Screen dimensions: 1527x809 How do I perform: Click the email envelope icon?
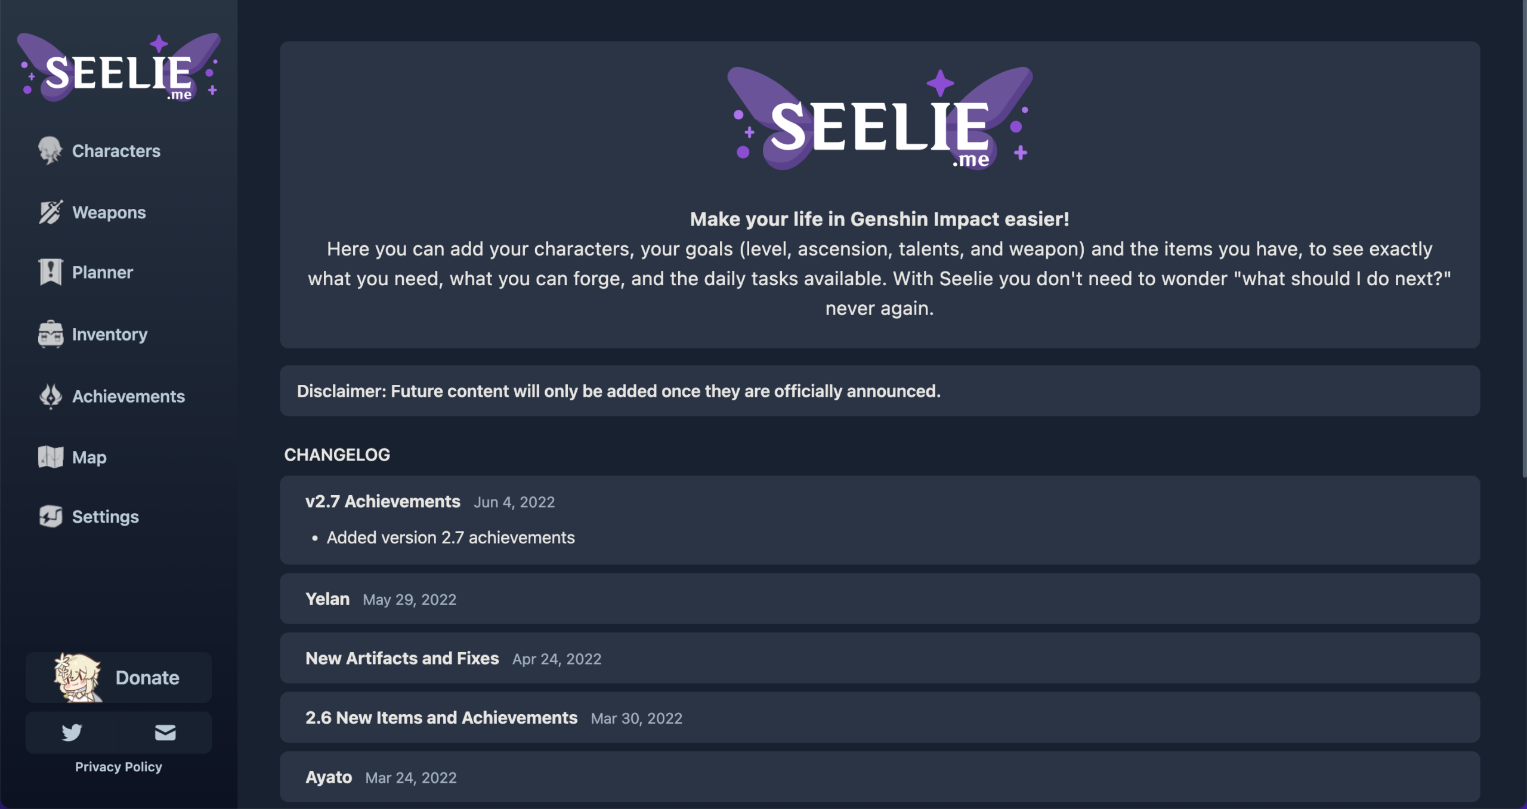tap(165, 733)
